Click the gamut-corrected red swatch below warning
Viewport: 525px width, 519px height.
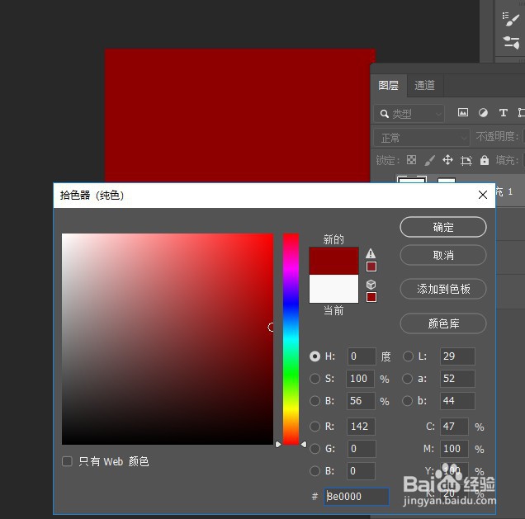371,267
